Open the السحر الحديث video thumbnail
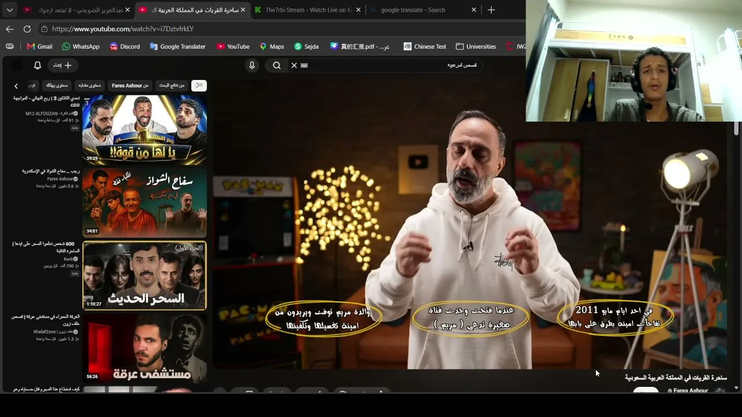Image resolution: width=742 pixels, height=417 pixels. tap(144, 276)
